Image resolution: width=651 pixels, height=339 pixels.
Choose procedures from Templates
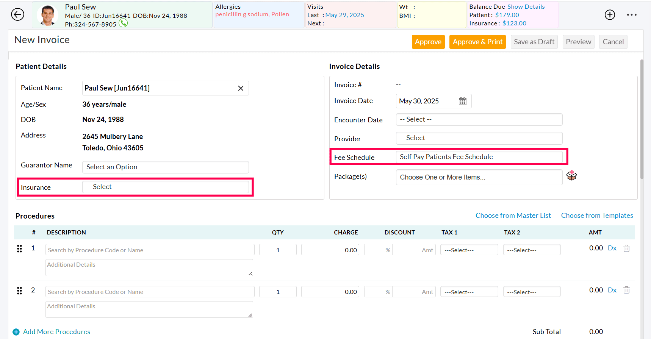pyautogui.click(x=597, y=216)
